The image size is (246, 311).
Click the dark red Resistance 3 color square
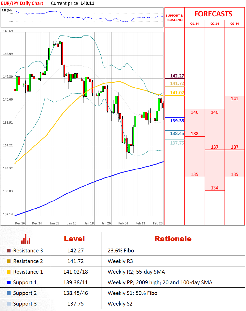click(x=9, y=251)
